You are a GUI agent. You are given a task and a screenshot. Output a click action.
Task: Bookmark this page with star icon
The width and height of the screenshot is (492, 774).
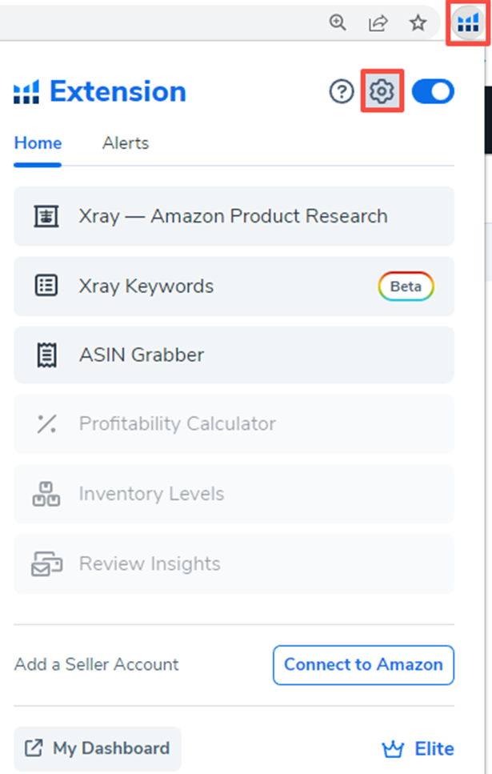coord(418,23)
